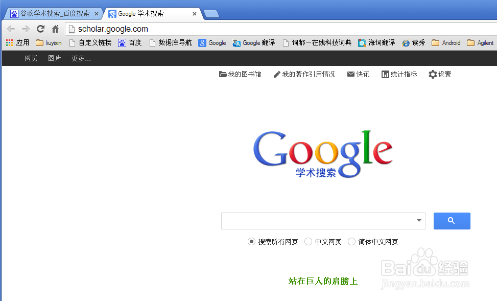Image resolution: width=497 pixels, height=301 pixels.
Task: Click 图片 in the black bar
Action: (x=54, y=58)
